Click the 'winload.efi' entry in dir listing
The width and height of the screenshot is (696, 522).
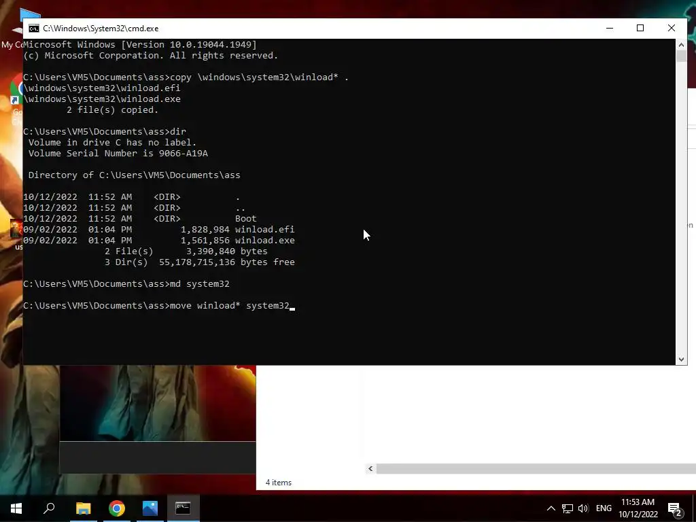coord(264,230)
